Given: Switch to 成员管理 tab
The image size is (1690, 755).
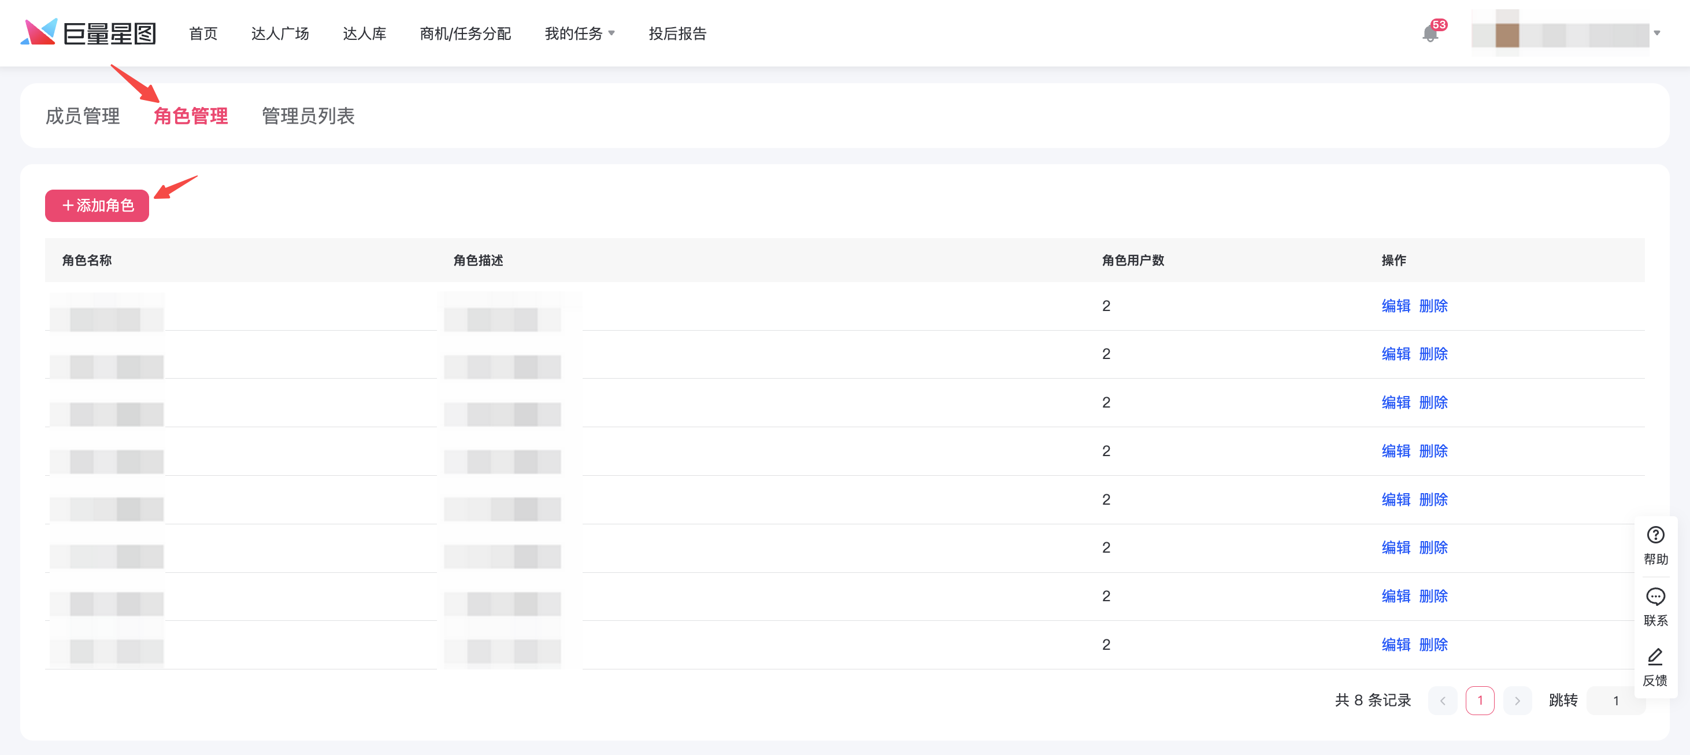Looking at the screenshot, I should (x=83, y=116).
